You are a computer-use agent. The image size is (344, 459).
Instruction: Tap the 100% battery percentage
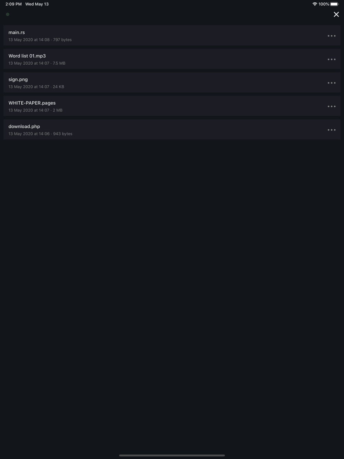click(324, 4)
